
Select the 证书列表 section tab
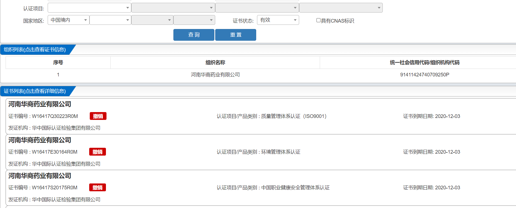pos(35,91)
